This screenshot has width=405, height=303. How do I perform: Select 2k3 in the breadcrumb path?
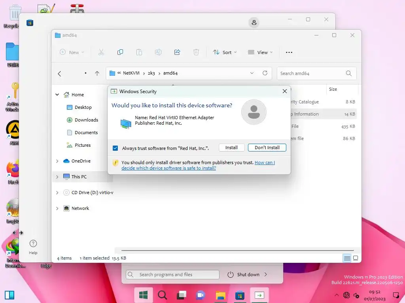coord(151,73)
